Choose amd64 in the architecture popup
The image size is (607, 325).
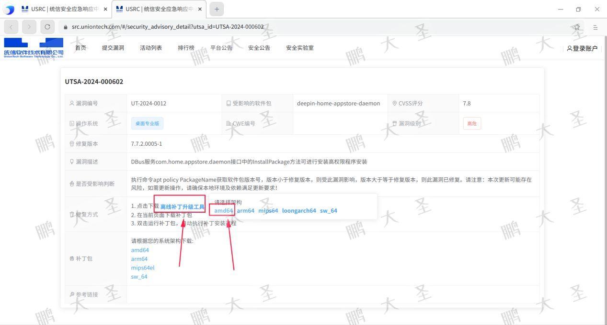tap(223, 210)
